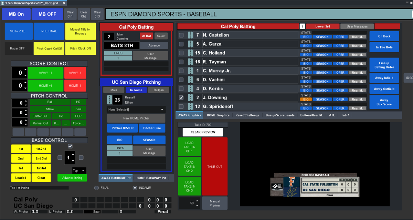Viewport: 413px width, 220px height.
Task: Check the box for N. Castellon
Action: pos(181,35)
